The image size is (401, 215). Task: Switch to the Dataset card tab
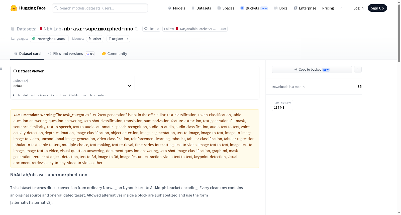click(27, 54)
